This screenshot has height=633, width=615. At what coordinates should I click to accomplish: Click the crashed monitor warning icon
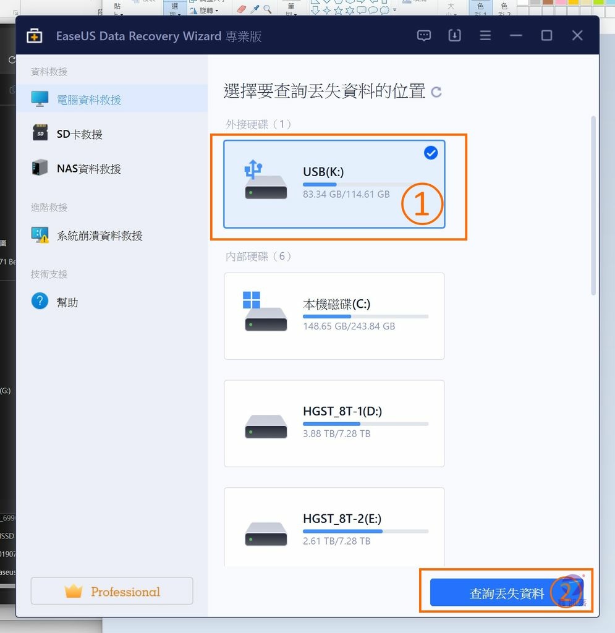point(40,235)
